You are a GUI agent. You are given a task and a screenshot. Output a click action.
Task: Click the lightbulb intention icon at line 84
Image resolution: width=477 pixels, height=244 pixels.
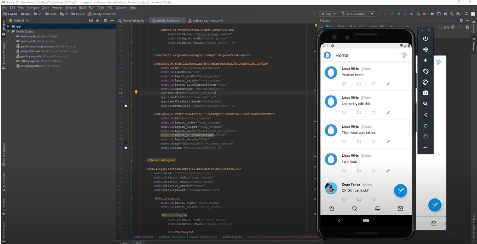136,92
